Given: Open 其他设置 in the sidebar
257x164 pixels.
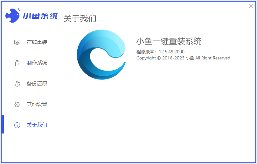Looking at the screenshot, I should 37,104.
